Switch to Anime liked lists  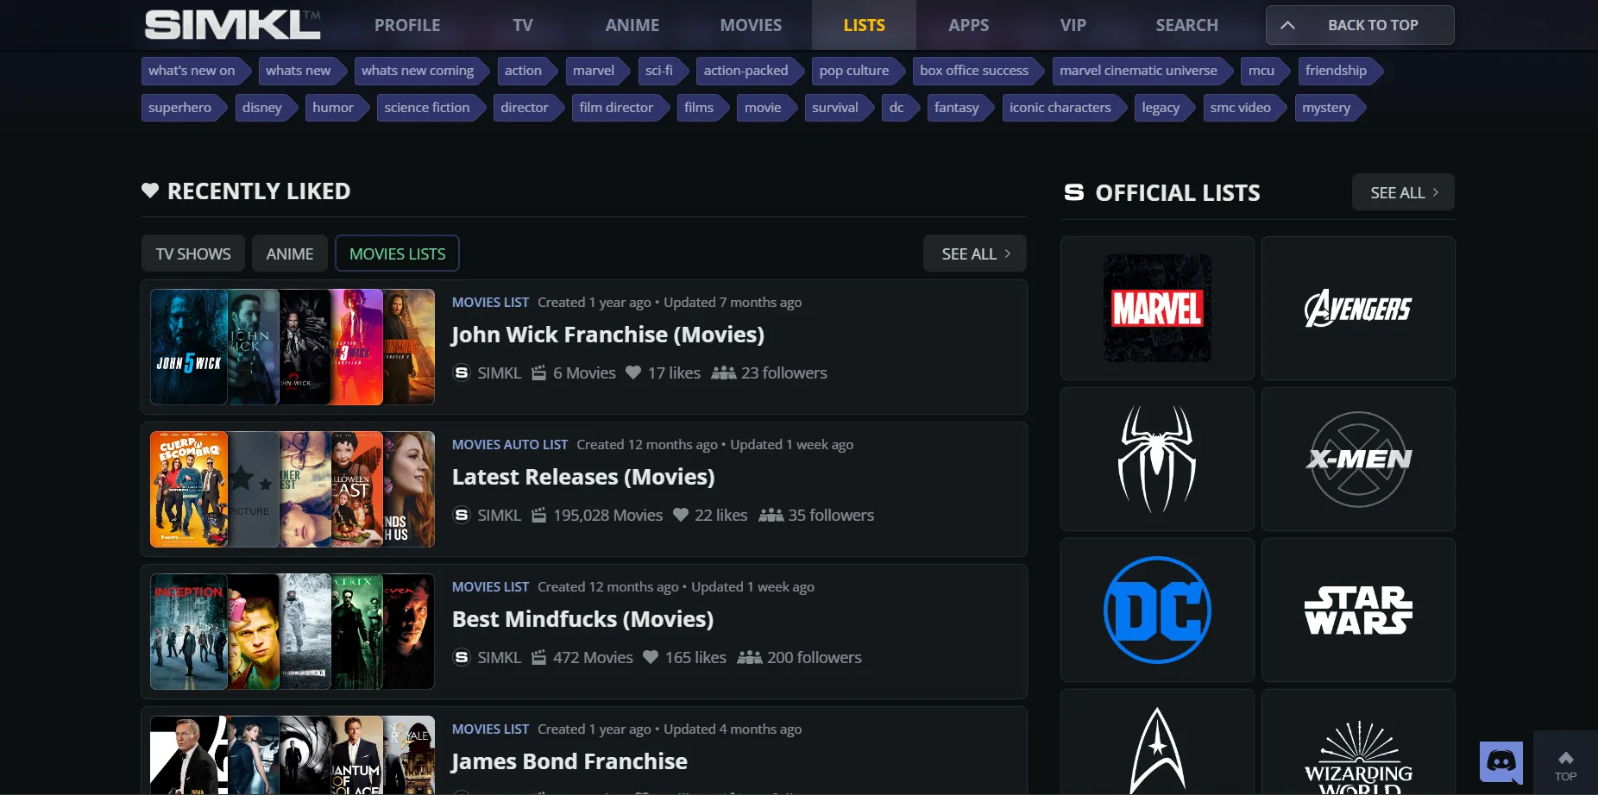[x=289, y=254]
